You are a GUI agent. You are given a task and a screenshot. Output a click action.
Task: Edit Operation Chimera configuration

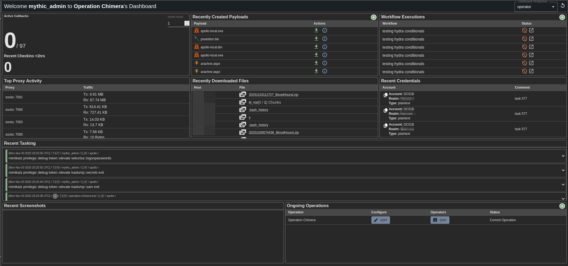click(380, 220)
